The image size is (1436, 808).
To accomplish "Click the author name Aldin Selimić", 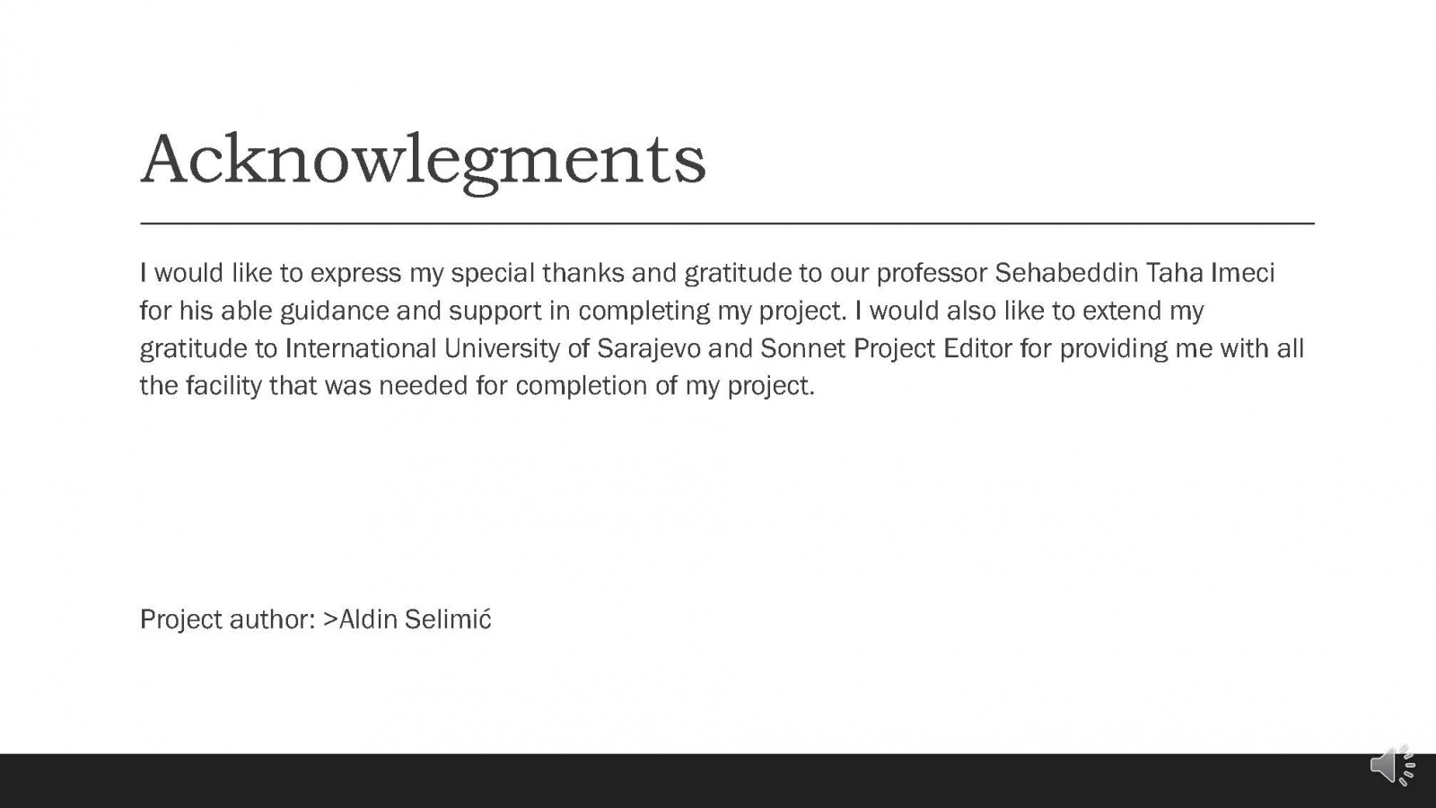I will [415, 619].
